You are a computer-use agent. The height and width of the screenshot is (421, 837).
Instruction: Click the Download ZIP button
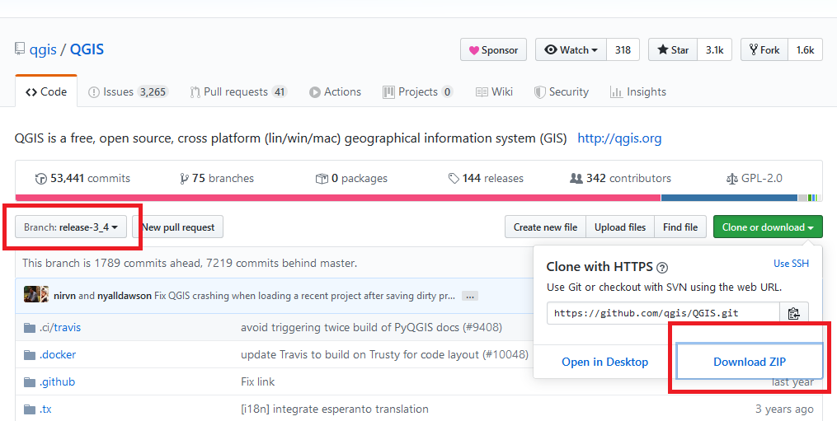749,362
